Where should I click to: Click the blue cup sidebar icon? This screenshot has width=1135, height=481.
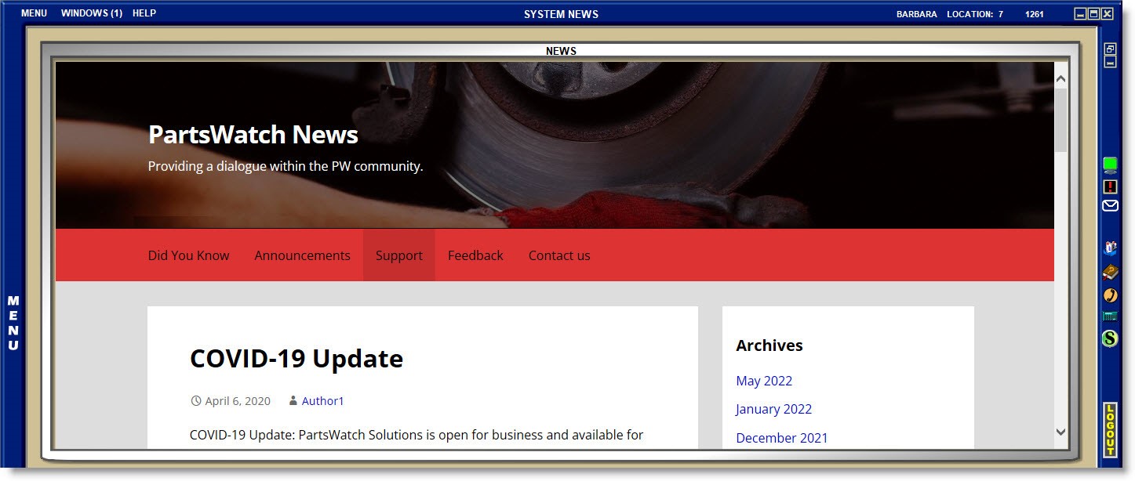coord(1110,248)
